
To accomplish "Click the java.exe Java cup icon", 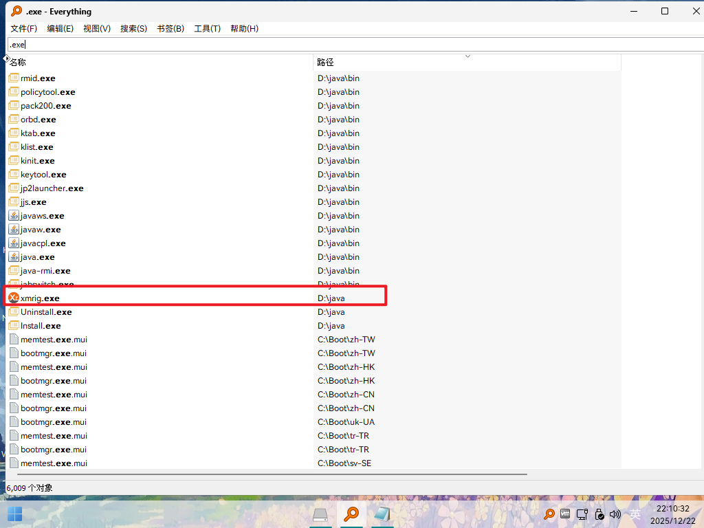I will pos(14,256).
